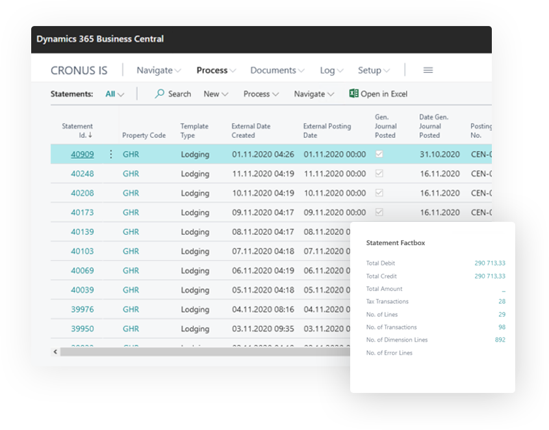This screenshot has width=549, height=430.
Task: Click No. of Transactions value 98
Action: 502,327
